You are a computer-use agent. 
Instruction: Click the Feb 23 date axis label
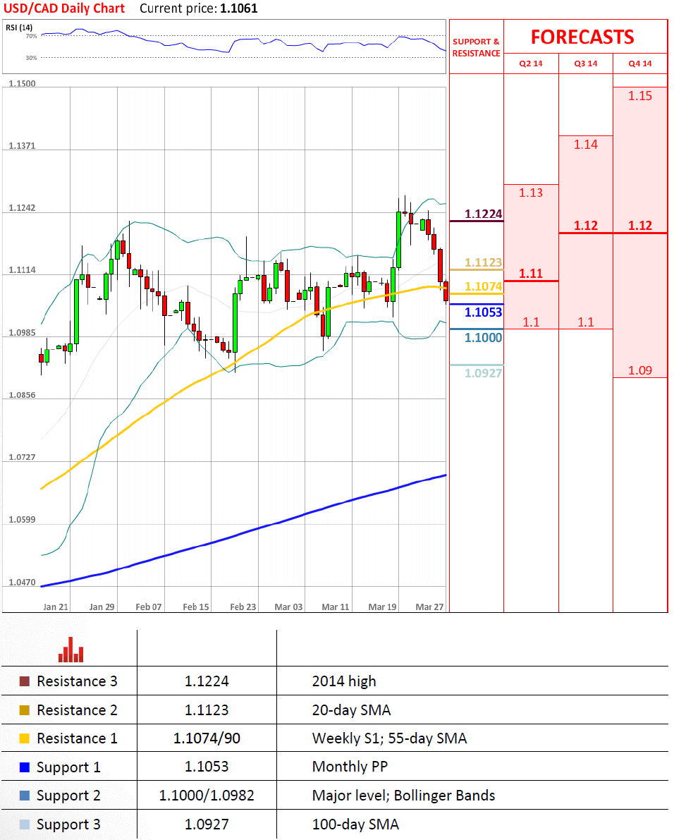(x=243, y=607)
